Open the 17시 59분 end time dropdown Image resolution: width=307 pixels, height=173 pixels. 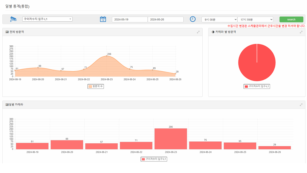(255, 20)
